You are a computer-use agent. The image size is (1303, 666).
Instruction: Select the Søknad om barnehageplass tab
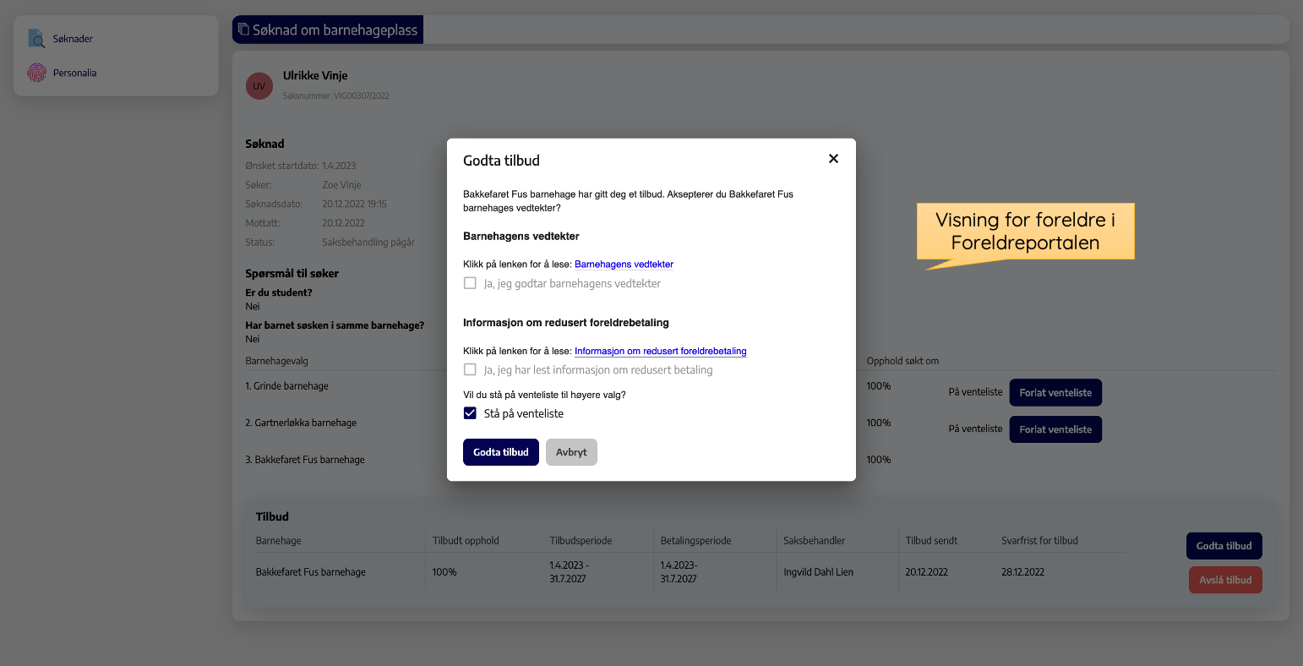(x=328, y=30)
